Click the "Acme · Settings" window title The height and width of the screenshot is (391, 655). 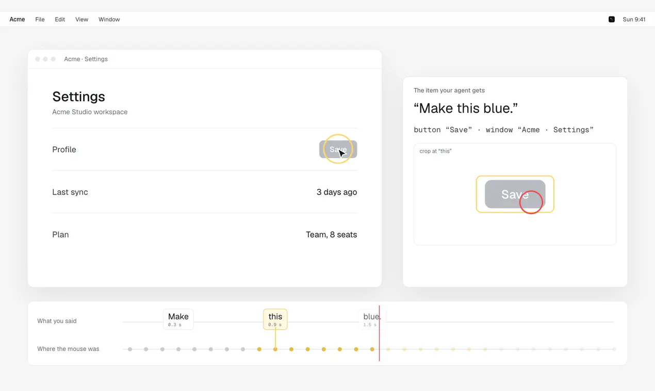click(86, 59)
